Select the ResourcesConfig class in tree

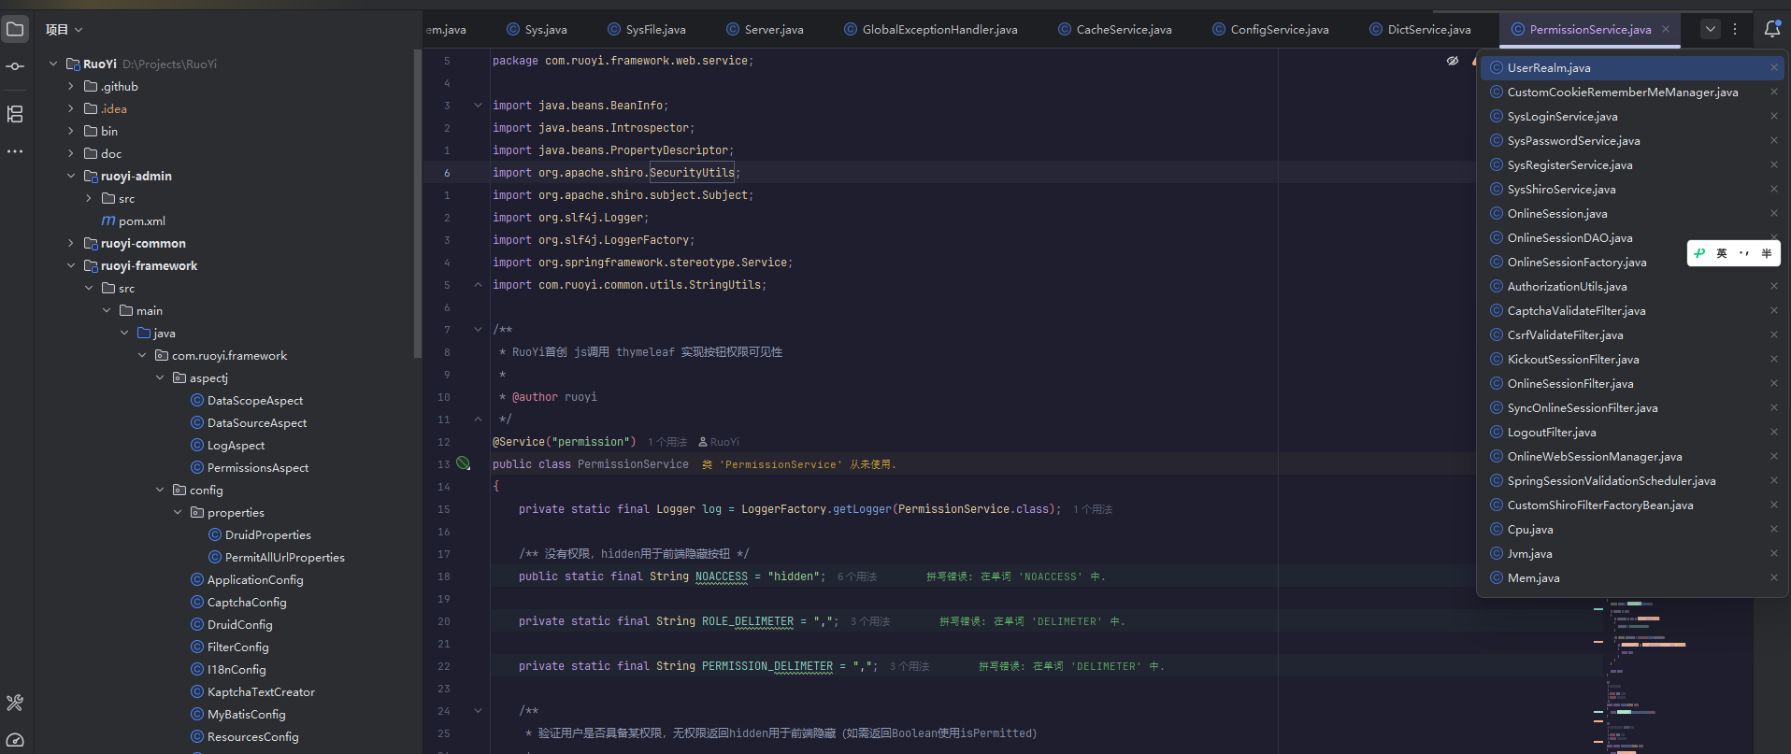click(245, 736)
